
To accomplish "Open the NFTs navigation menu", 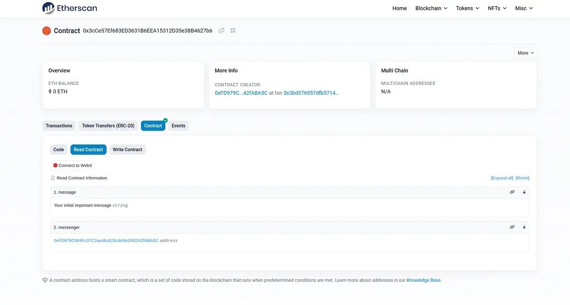I will pos(497,8).
